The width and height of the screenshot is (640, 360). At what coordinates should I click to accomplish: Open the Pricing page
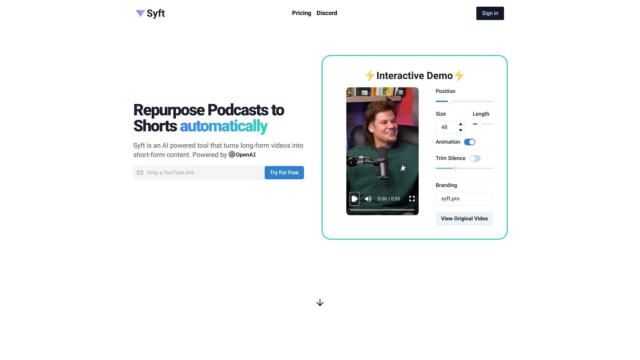[301, 13]
